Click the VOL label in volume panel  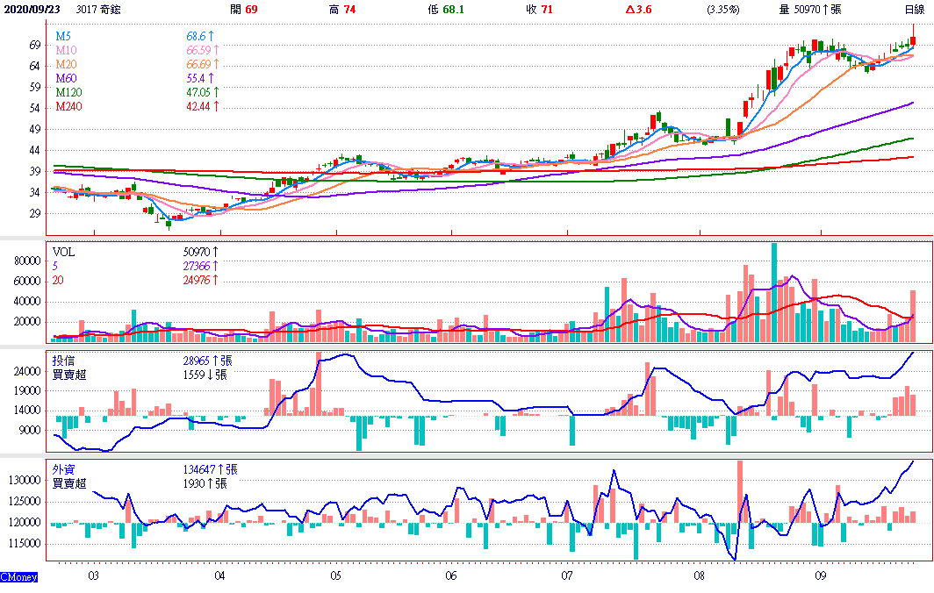(64, 251)
